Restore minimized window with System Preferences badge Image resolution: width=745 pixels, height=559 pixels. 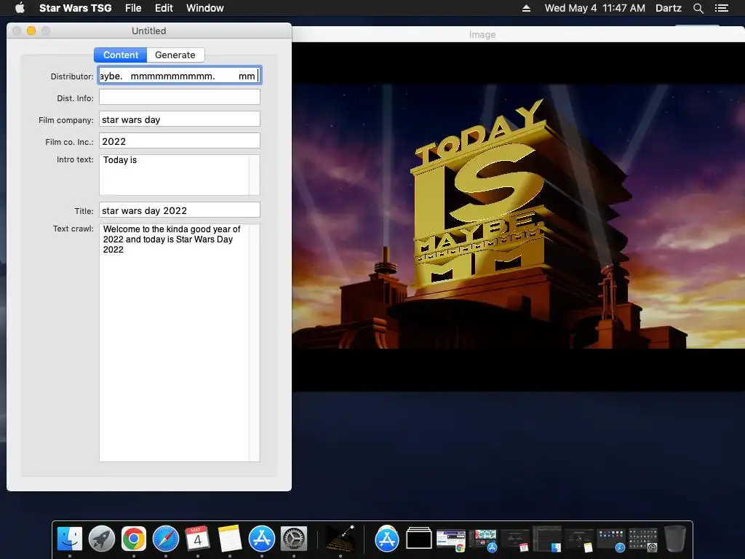click(643, 541)
